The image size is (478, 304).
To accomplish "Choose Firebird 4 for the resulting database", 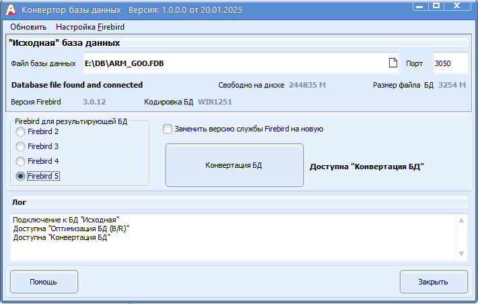I will pos(21,161).
